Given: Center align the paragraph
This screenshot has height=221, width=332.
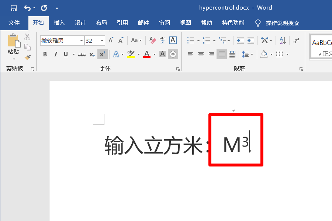Looking at the screenshot, I should pyautogui.click(x=201, y=54).
